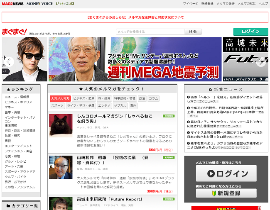Viewport: 270px width, 210px height.
Task: Go to マイページ
Action: click(x=190, y=4)
